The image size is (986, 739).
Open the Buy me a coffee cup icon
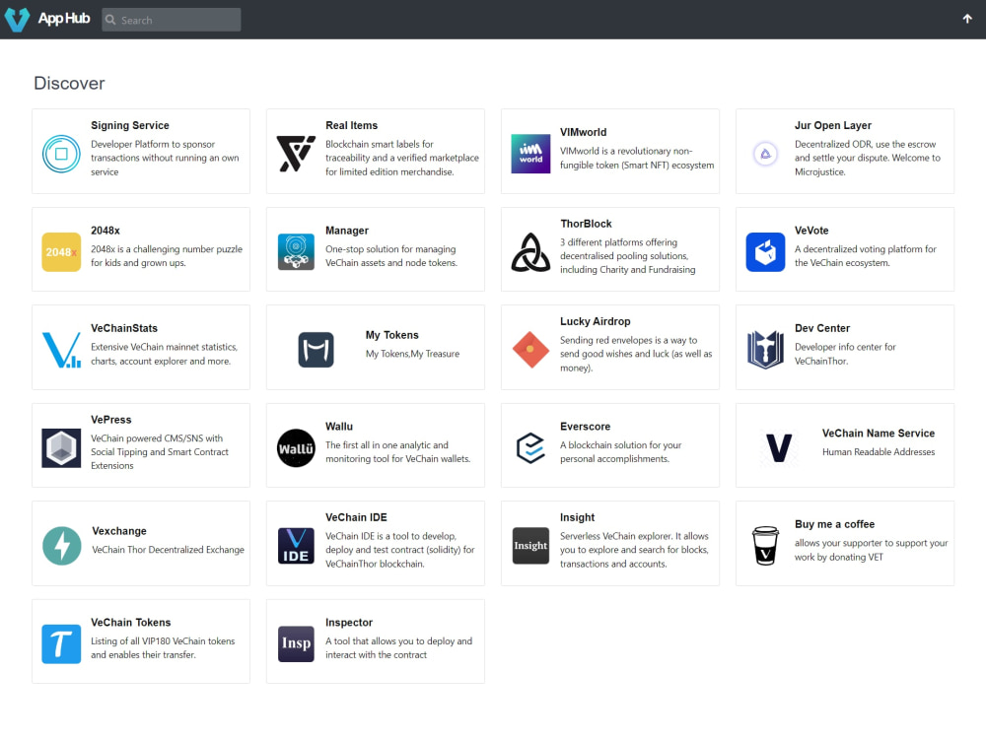765,546
